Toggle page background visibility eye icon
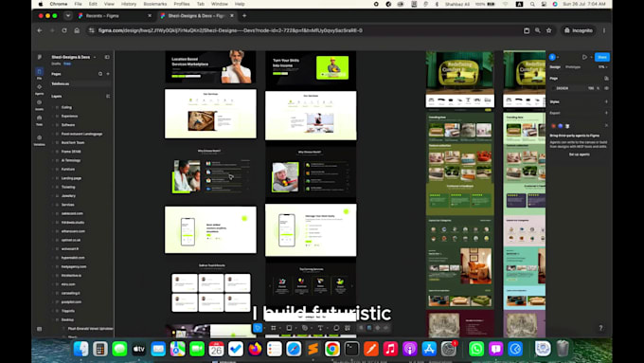644x363 pixels. tap(606, 88)
